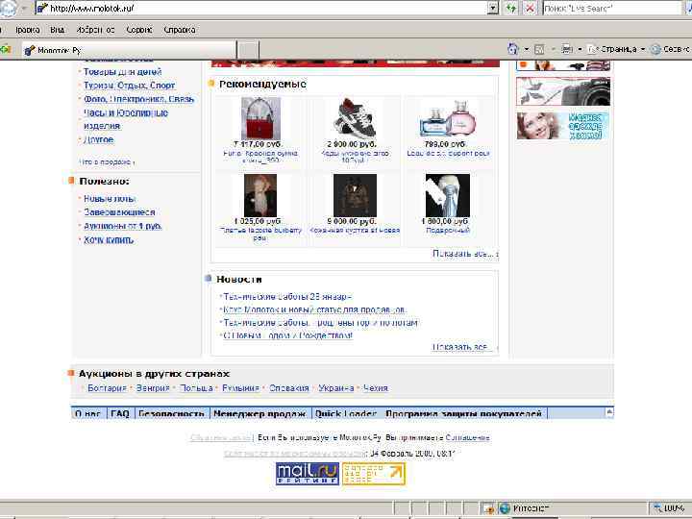
Task: Click the Модная одежда banner
Action: tap(563, 126)
